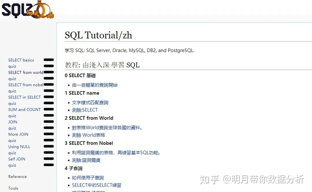
Task: Click the heading 0 SELECT 基礎
Action: (x=80, y=75)
